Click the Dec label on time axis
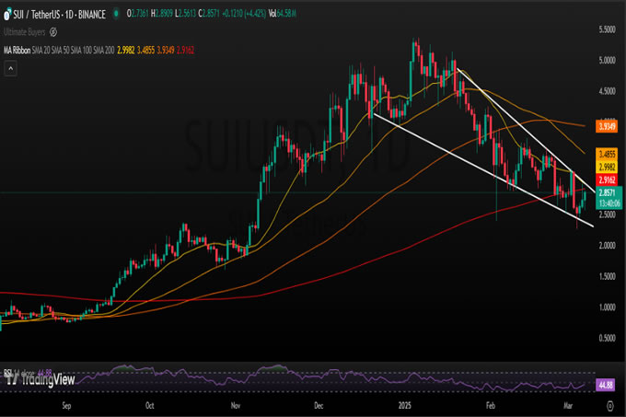Viewport: 626px width, 417px height. pos(319,403)
